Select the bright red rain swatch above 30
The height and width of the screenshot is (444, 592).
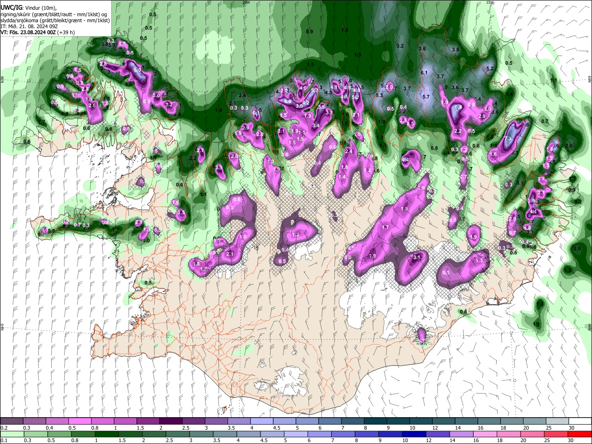point(580,434)
